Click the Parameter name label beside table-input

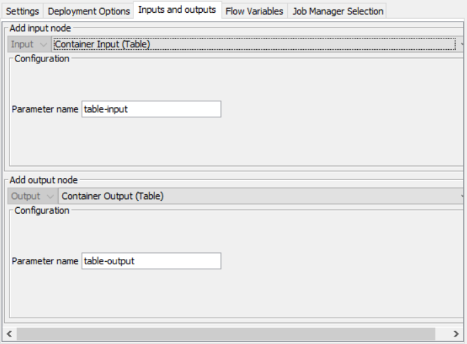coord(45,109)
